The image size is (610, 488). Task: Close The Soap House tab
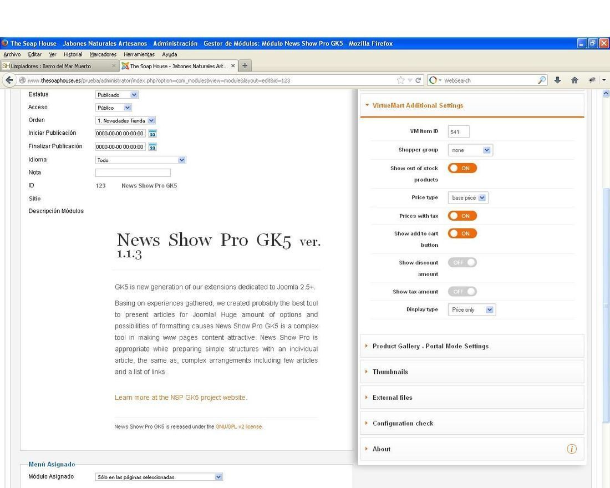233,66
